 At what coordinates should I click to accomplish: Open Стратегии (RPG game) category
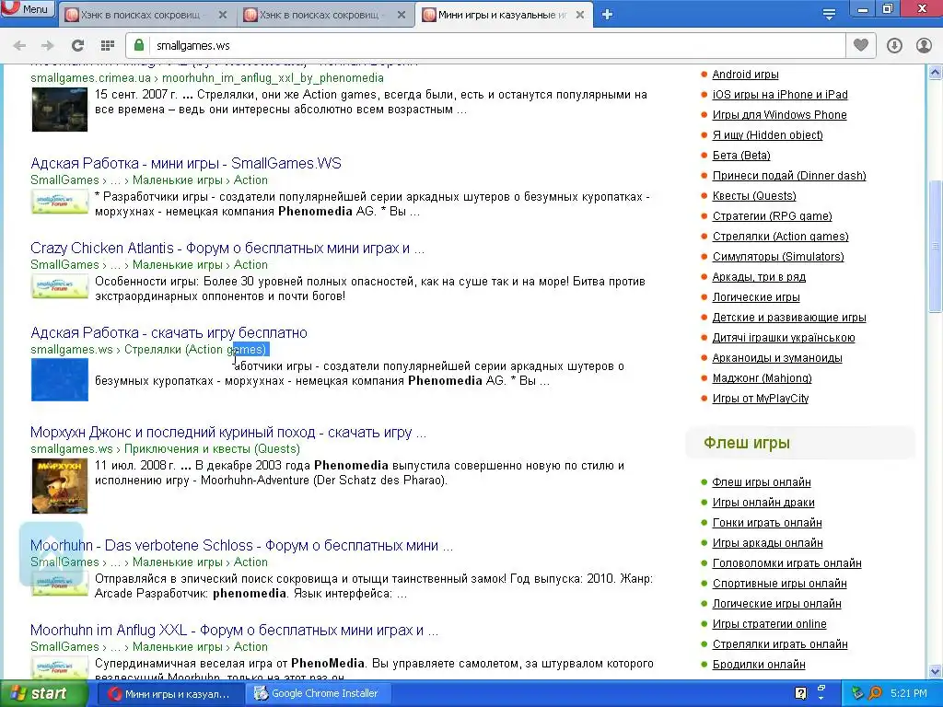pyautogui.click(x=773, y=216)
